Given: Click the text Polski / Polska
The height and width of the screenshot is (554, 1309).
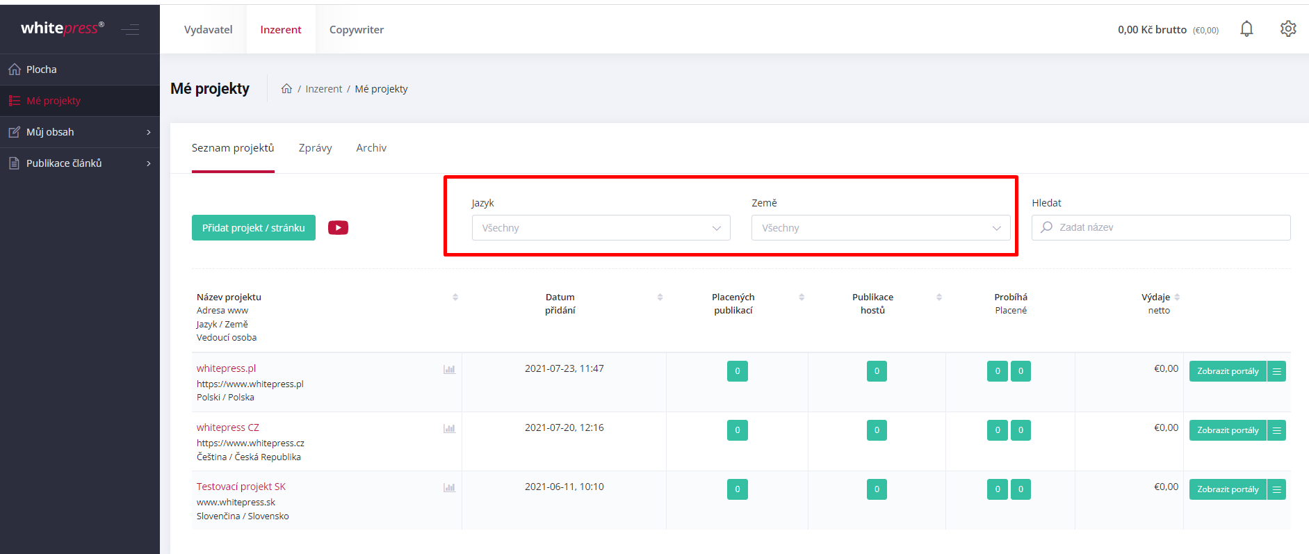Looking at the screenshot, I should [x=225, y=397].
